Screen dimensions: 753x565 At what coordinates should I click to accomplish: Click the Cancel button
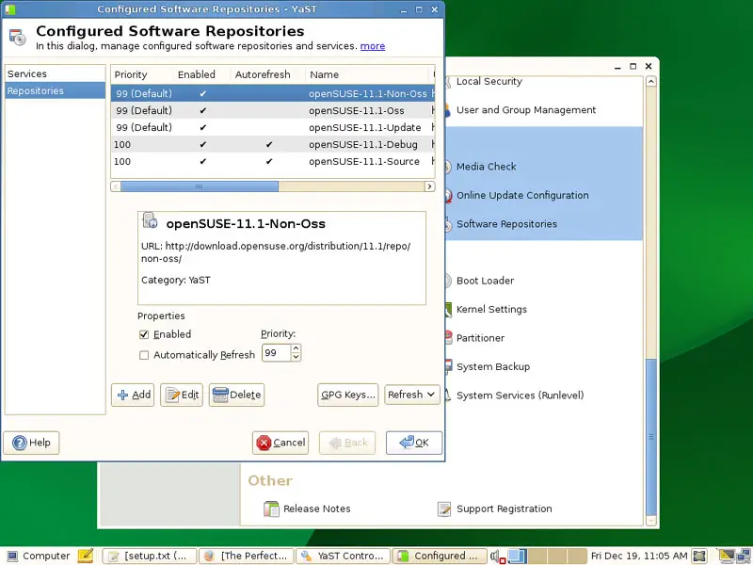pos(280,443)
